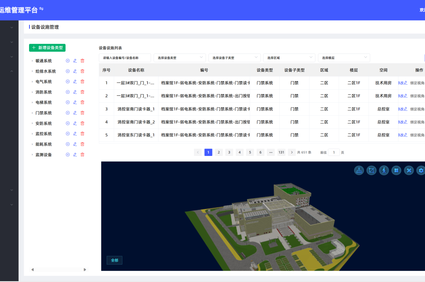Image resolution: width=425 pixels, height=282 pixels.
Task: Select the ruler-and-pencil measure tool in 3D viewer
Action: coord(409,170)
